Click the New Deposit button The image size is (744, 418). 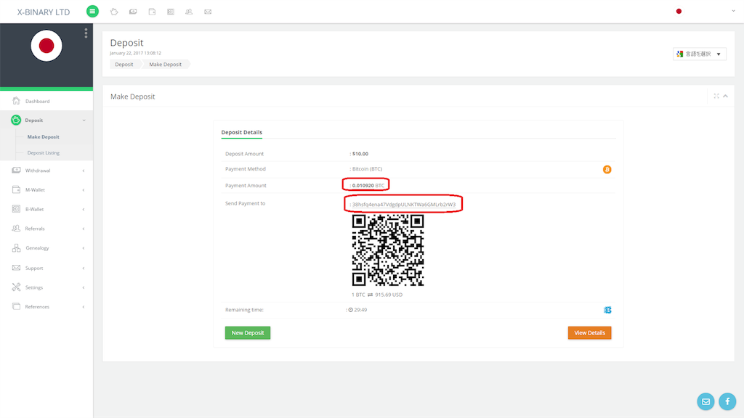pyautogui.click(x=248, y=332)
